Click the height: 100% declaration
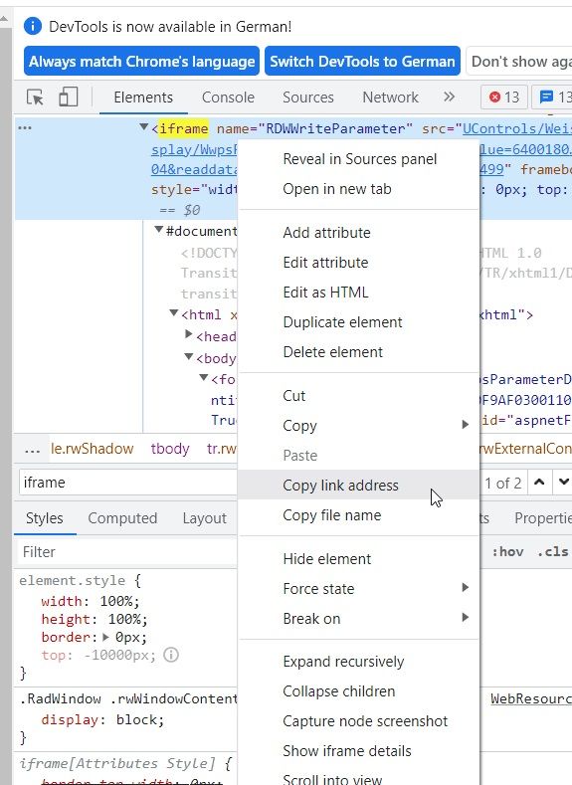Viewport: 572px width, 785px height. click(x=95, y=619)
